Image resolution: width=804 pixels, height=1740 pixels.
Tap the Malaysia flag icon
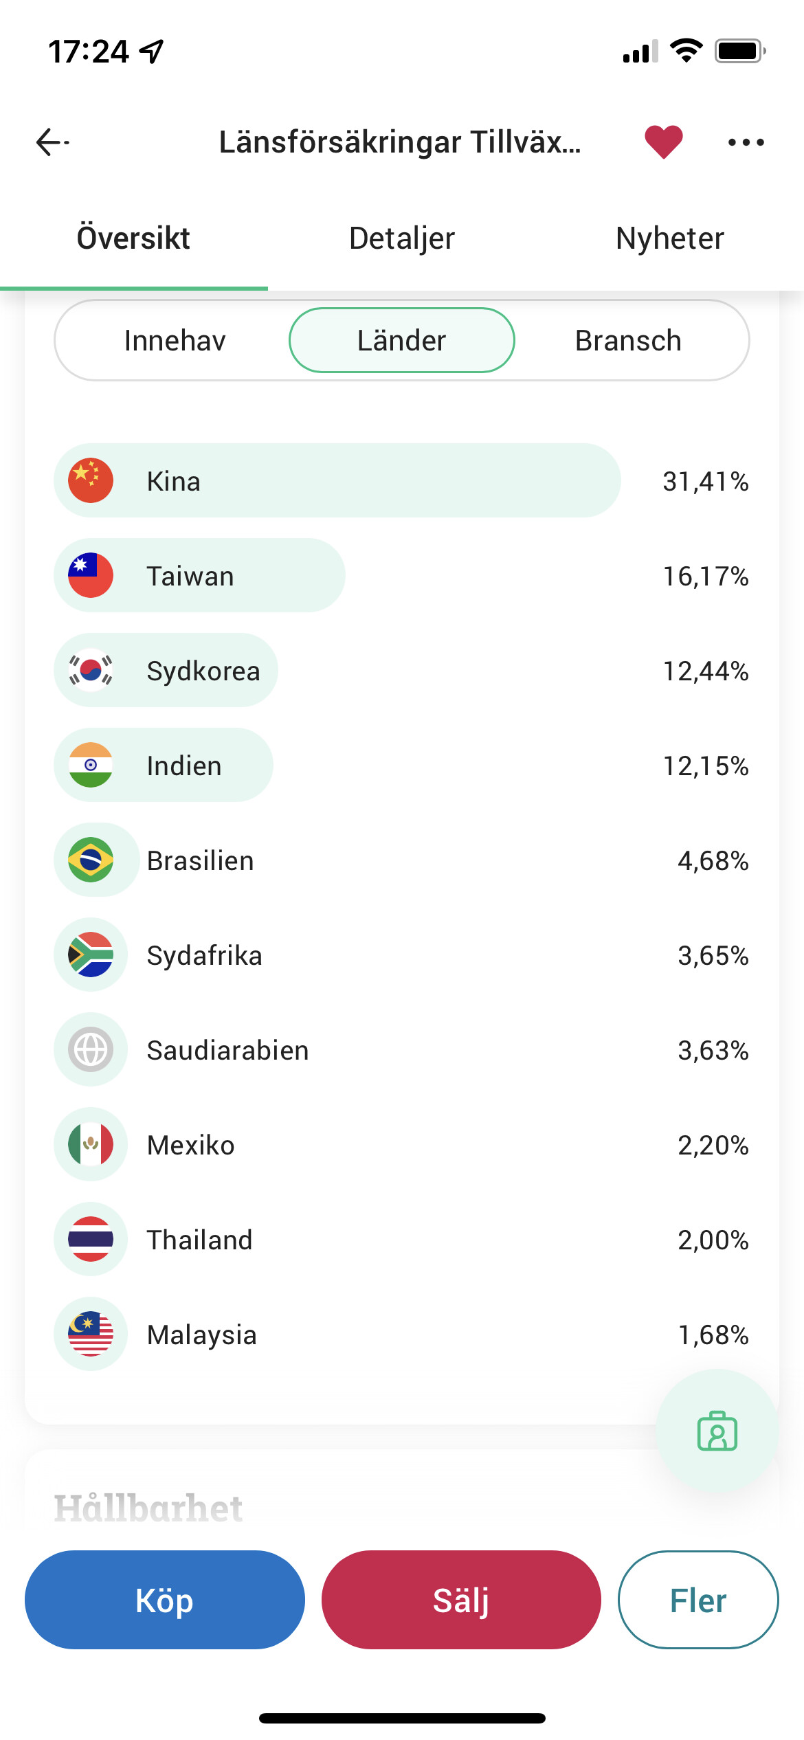coord(91,1334)
